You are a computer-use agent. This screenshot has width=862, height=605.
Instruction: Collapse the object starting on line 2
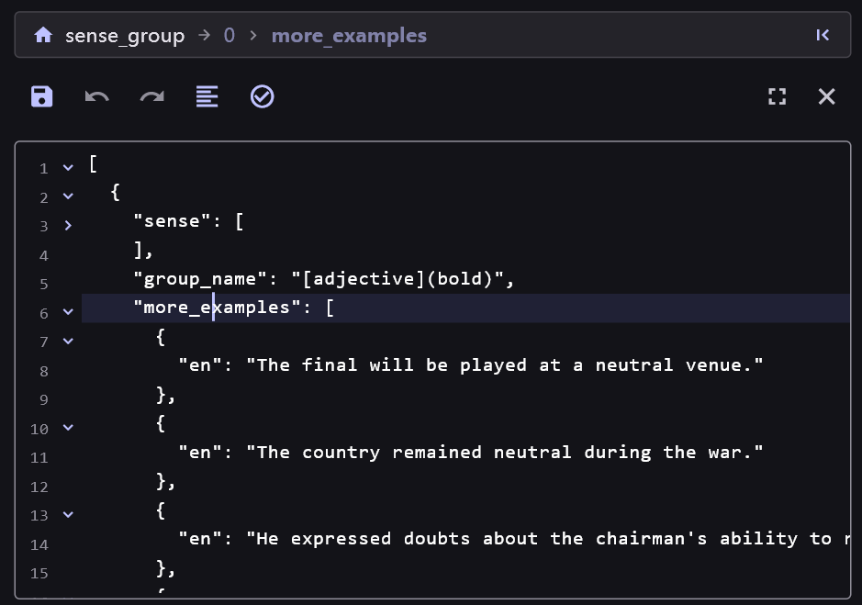68,196
